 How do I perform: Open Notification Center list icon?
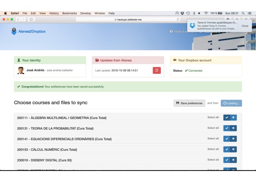click(x=249, y=13)
